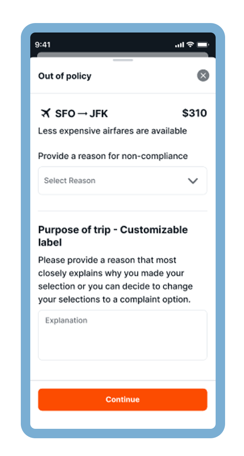This screenshot has height=456, width=244.
Task: Tap the sheet drag handle bar
Action: 123,60
